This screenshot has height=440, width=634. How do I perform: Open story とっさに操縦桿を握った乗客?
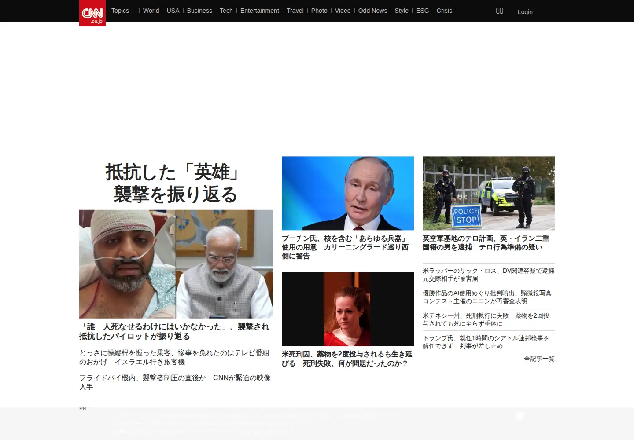click(x=174, y=357)
